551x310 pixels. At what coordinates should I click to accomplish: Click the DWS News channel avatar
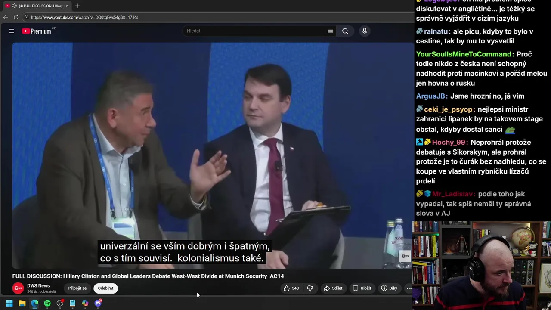click(18, 288)
